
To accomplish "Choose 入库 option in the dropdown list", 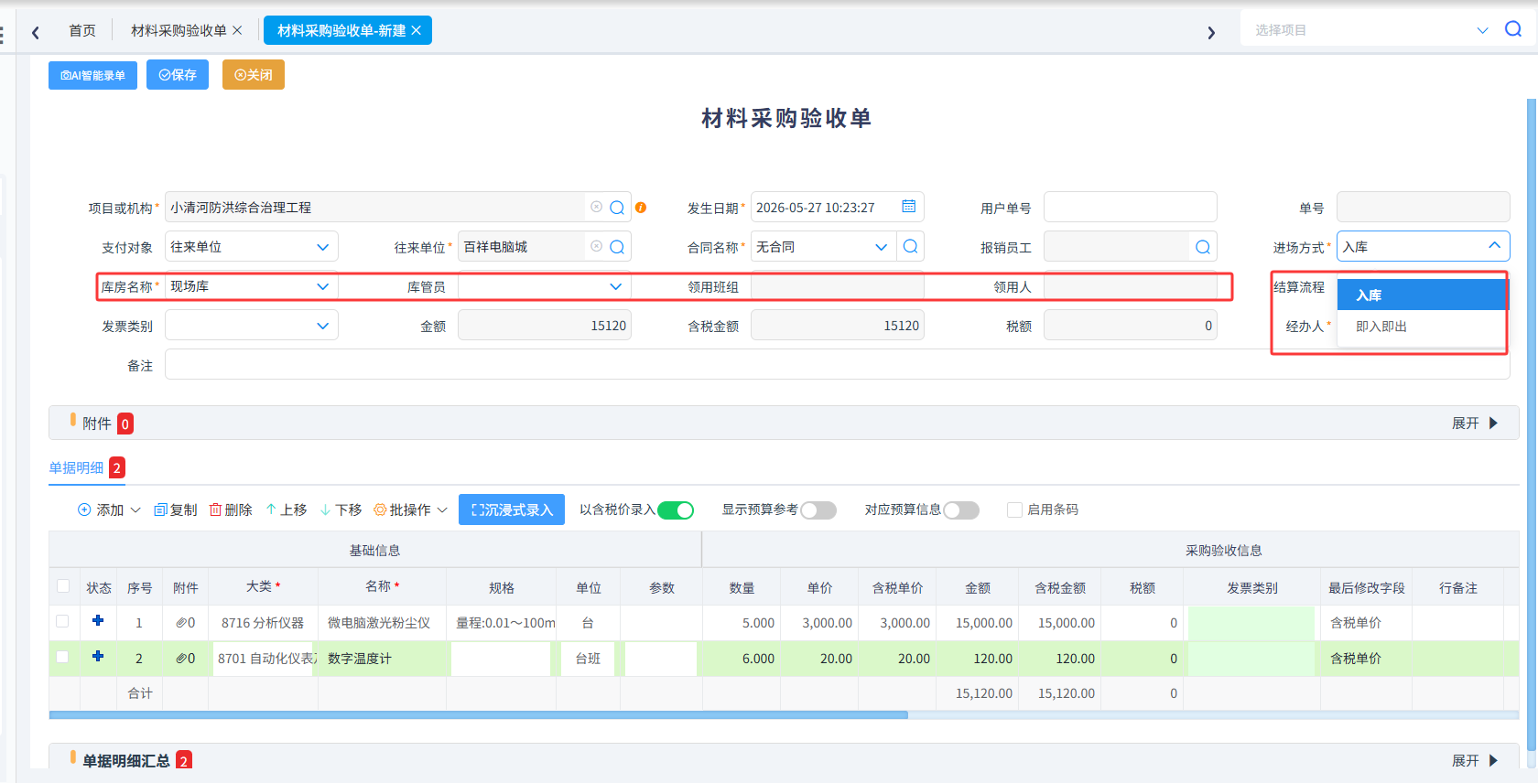I will click(1421, 295).
